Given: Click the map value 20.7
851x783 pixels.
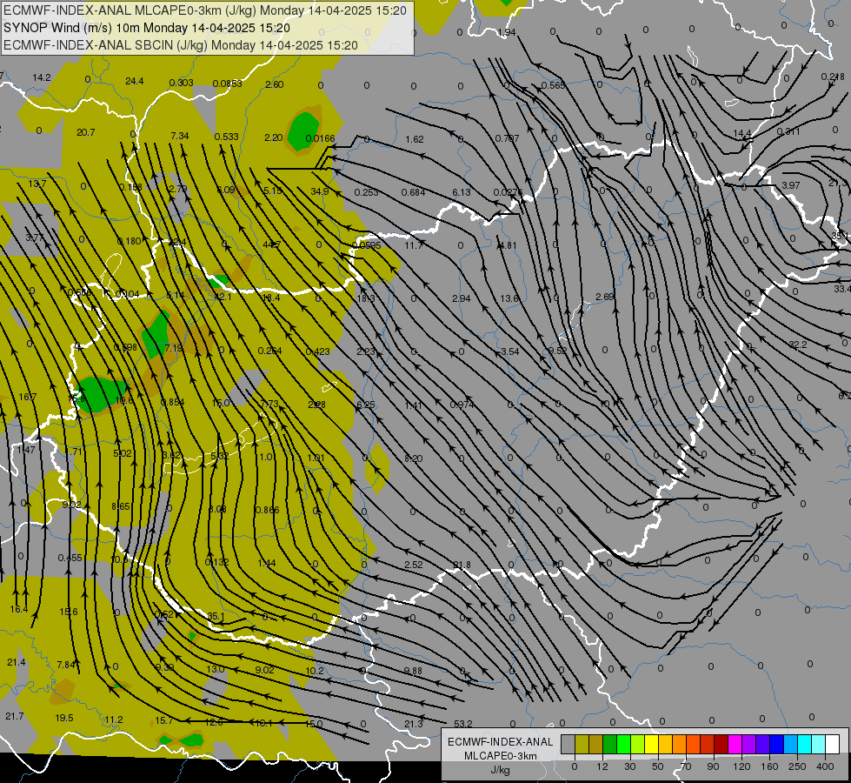Looking at the screenshot, I should pos(86,132).
